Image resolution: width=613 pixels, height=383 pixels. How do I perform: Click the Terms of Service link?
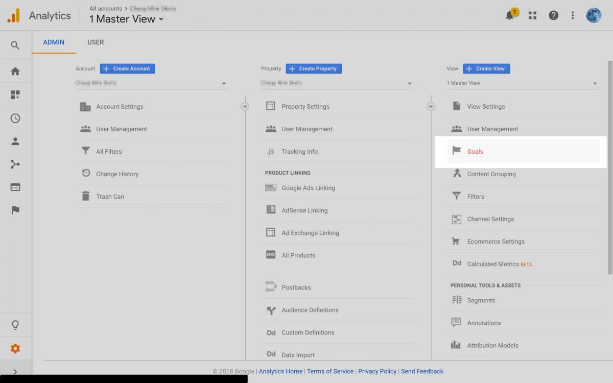(x=330, y=371)
